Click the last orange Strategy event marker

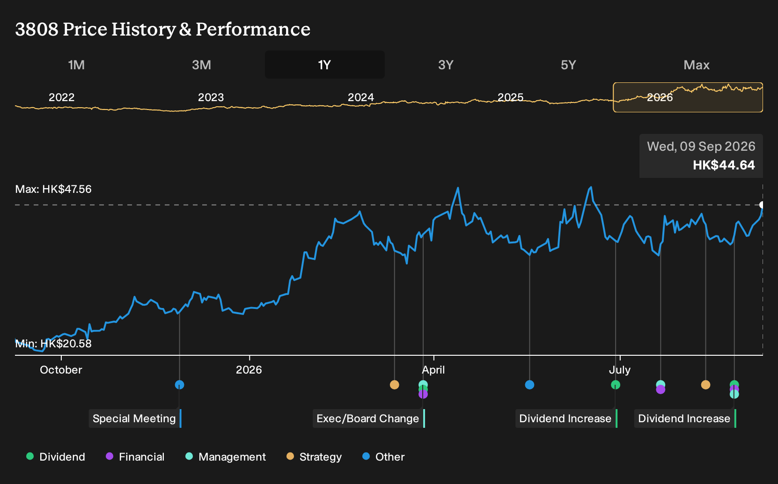705,385
